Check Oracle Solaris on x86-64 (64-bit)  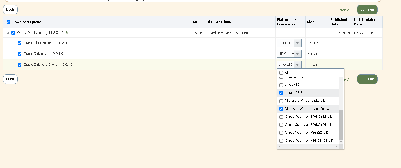coord(281,141)
